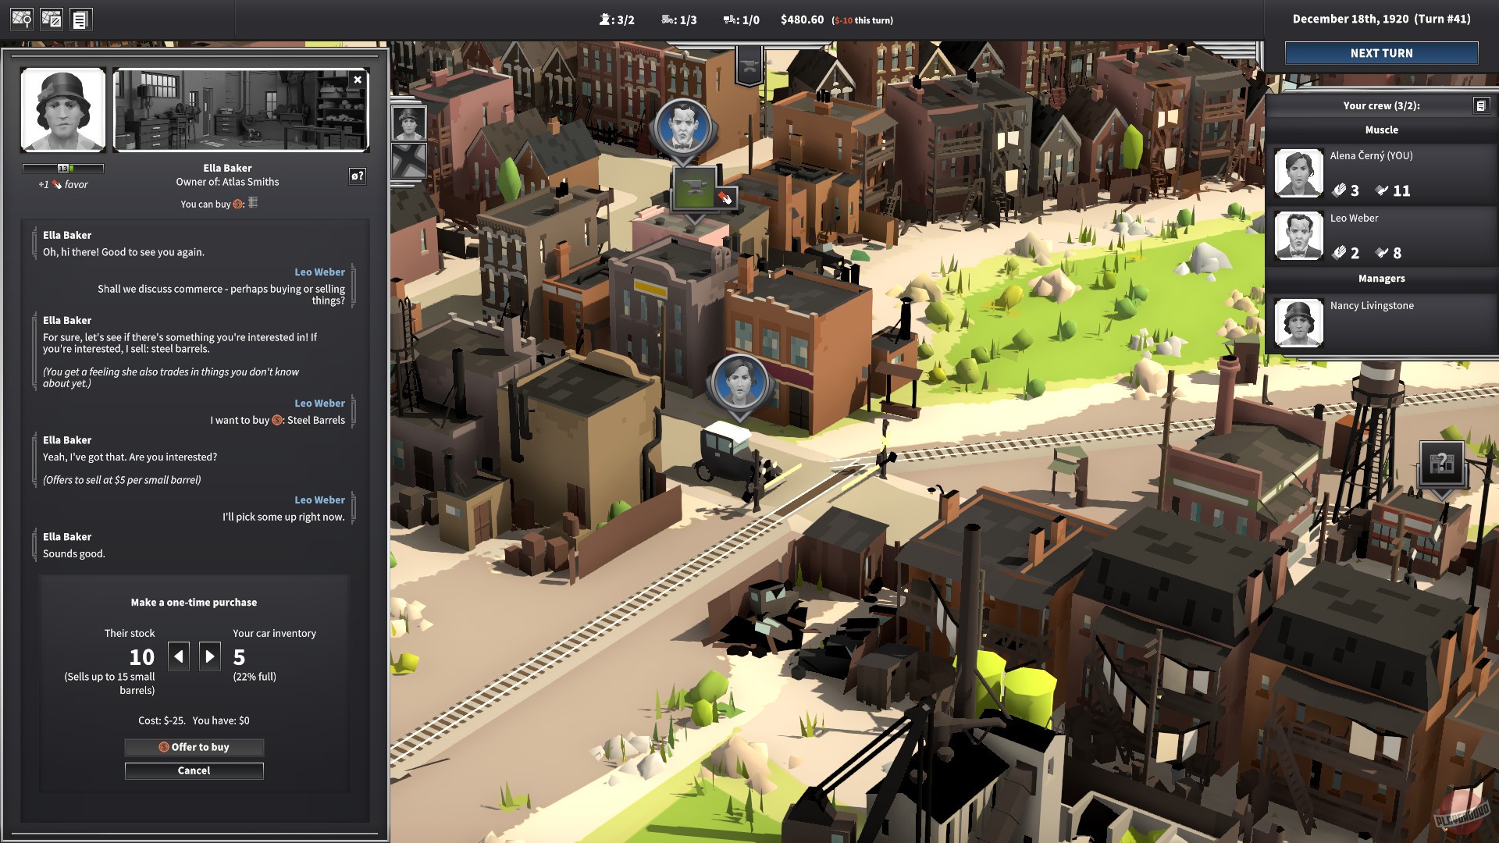Click the delivery truck icon showing 1/0
The width and height of the screenshot is (1499, 843).
pos(730,19)
